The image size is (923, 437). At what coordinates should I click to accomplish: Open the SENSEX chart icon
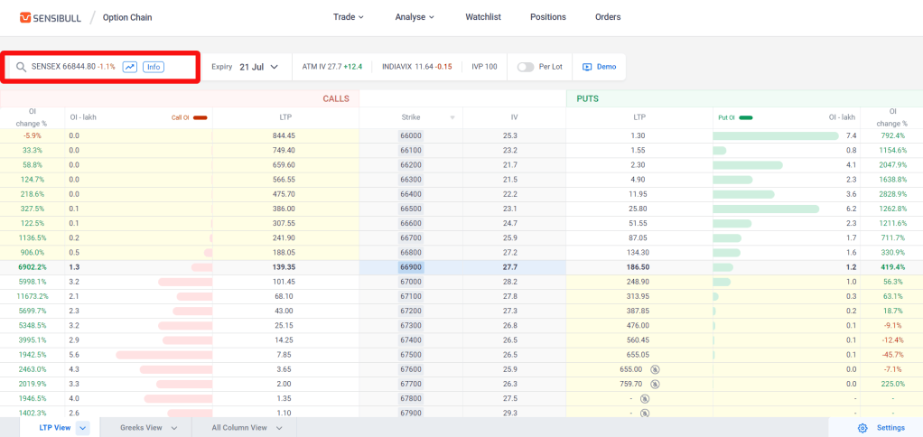[130, 67]
